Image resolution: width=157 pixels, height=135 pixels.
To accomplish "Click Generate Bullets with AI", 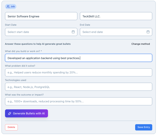I will pyautogui.click(x=26, y=113).
